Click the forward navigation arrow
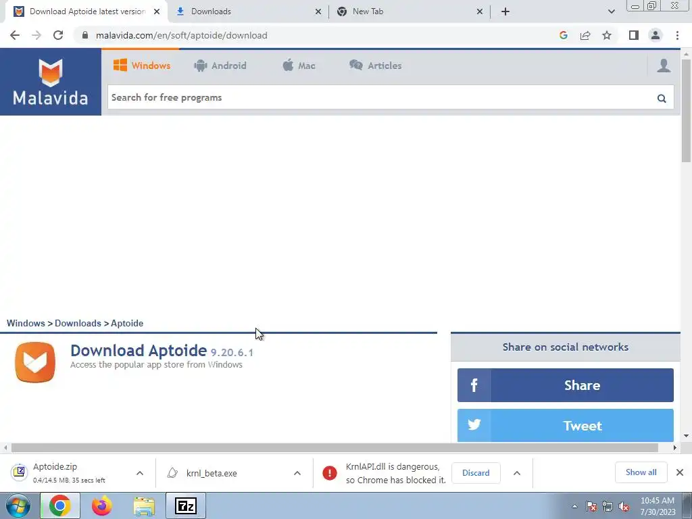The width and height of the screenshot is (692, 519). coord(36,35)
